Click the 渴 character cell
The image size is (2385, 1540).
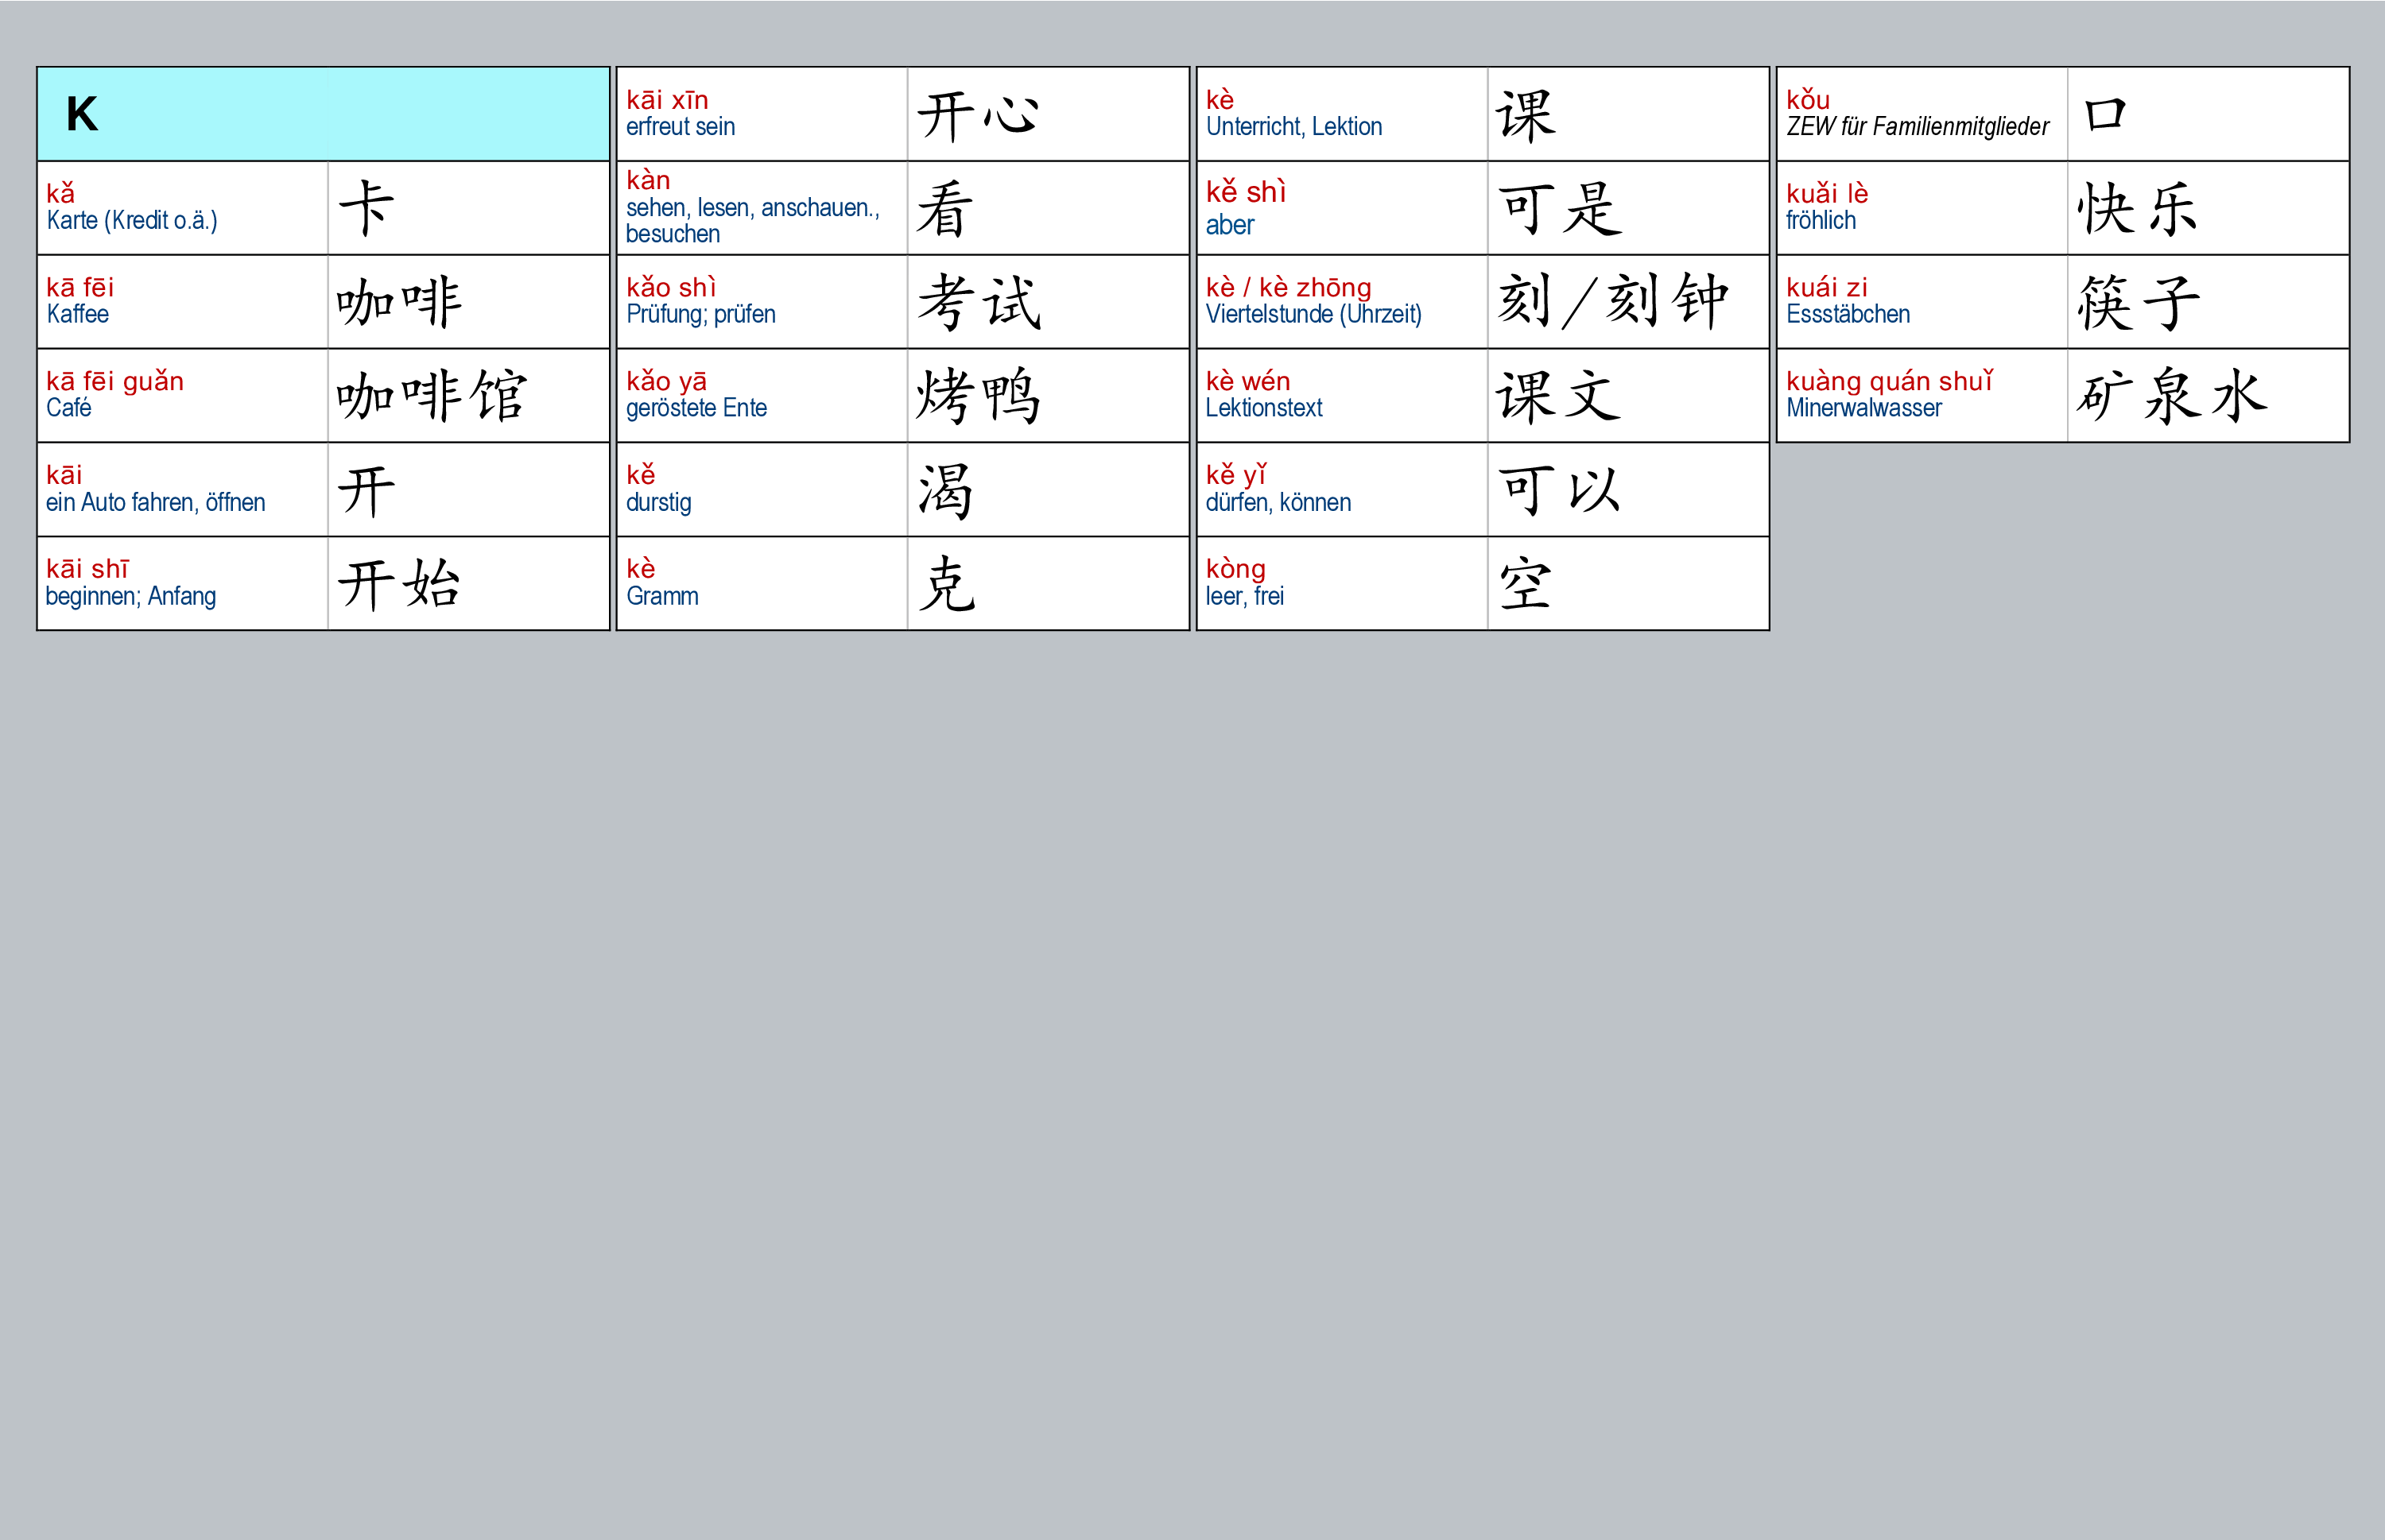(945, 490)
